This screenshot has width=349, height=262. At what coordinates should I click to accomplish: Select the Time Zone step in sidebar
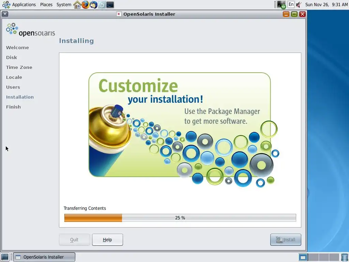coord(19,67)
